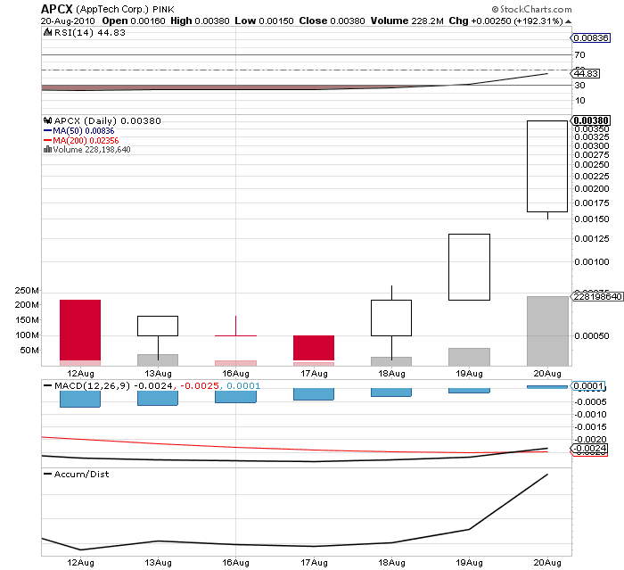
Task: Click the volume bars icon beside Volume 228,198,640
Action: [47, 149]
